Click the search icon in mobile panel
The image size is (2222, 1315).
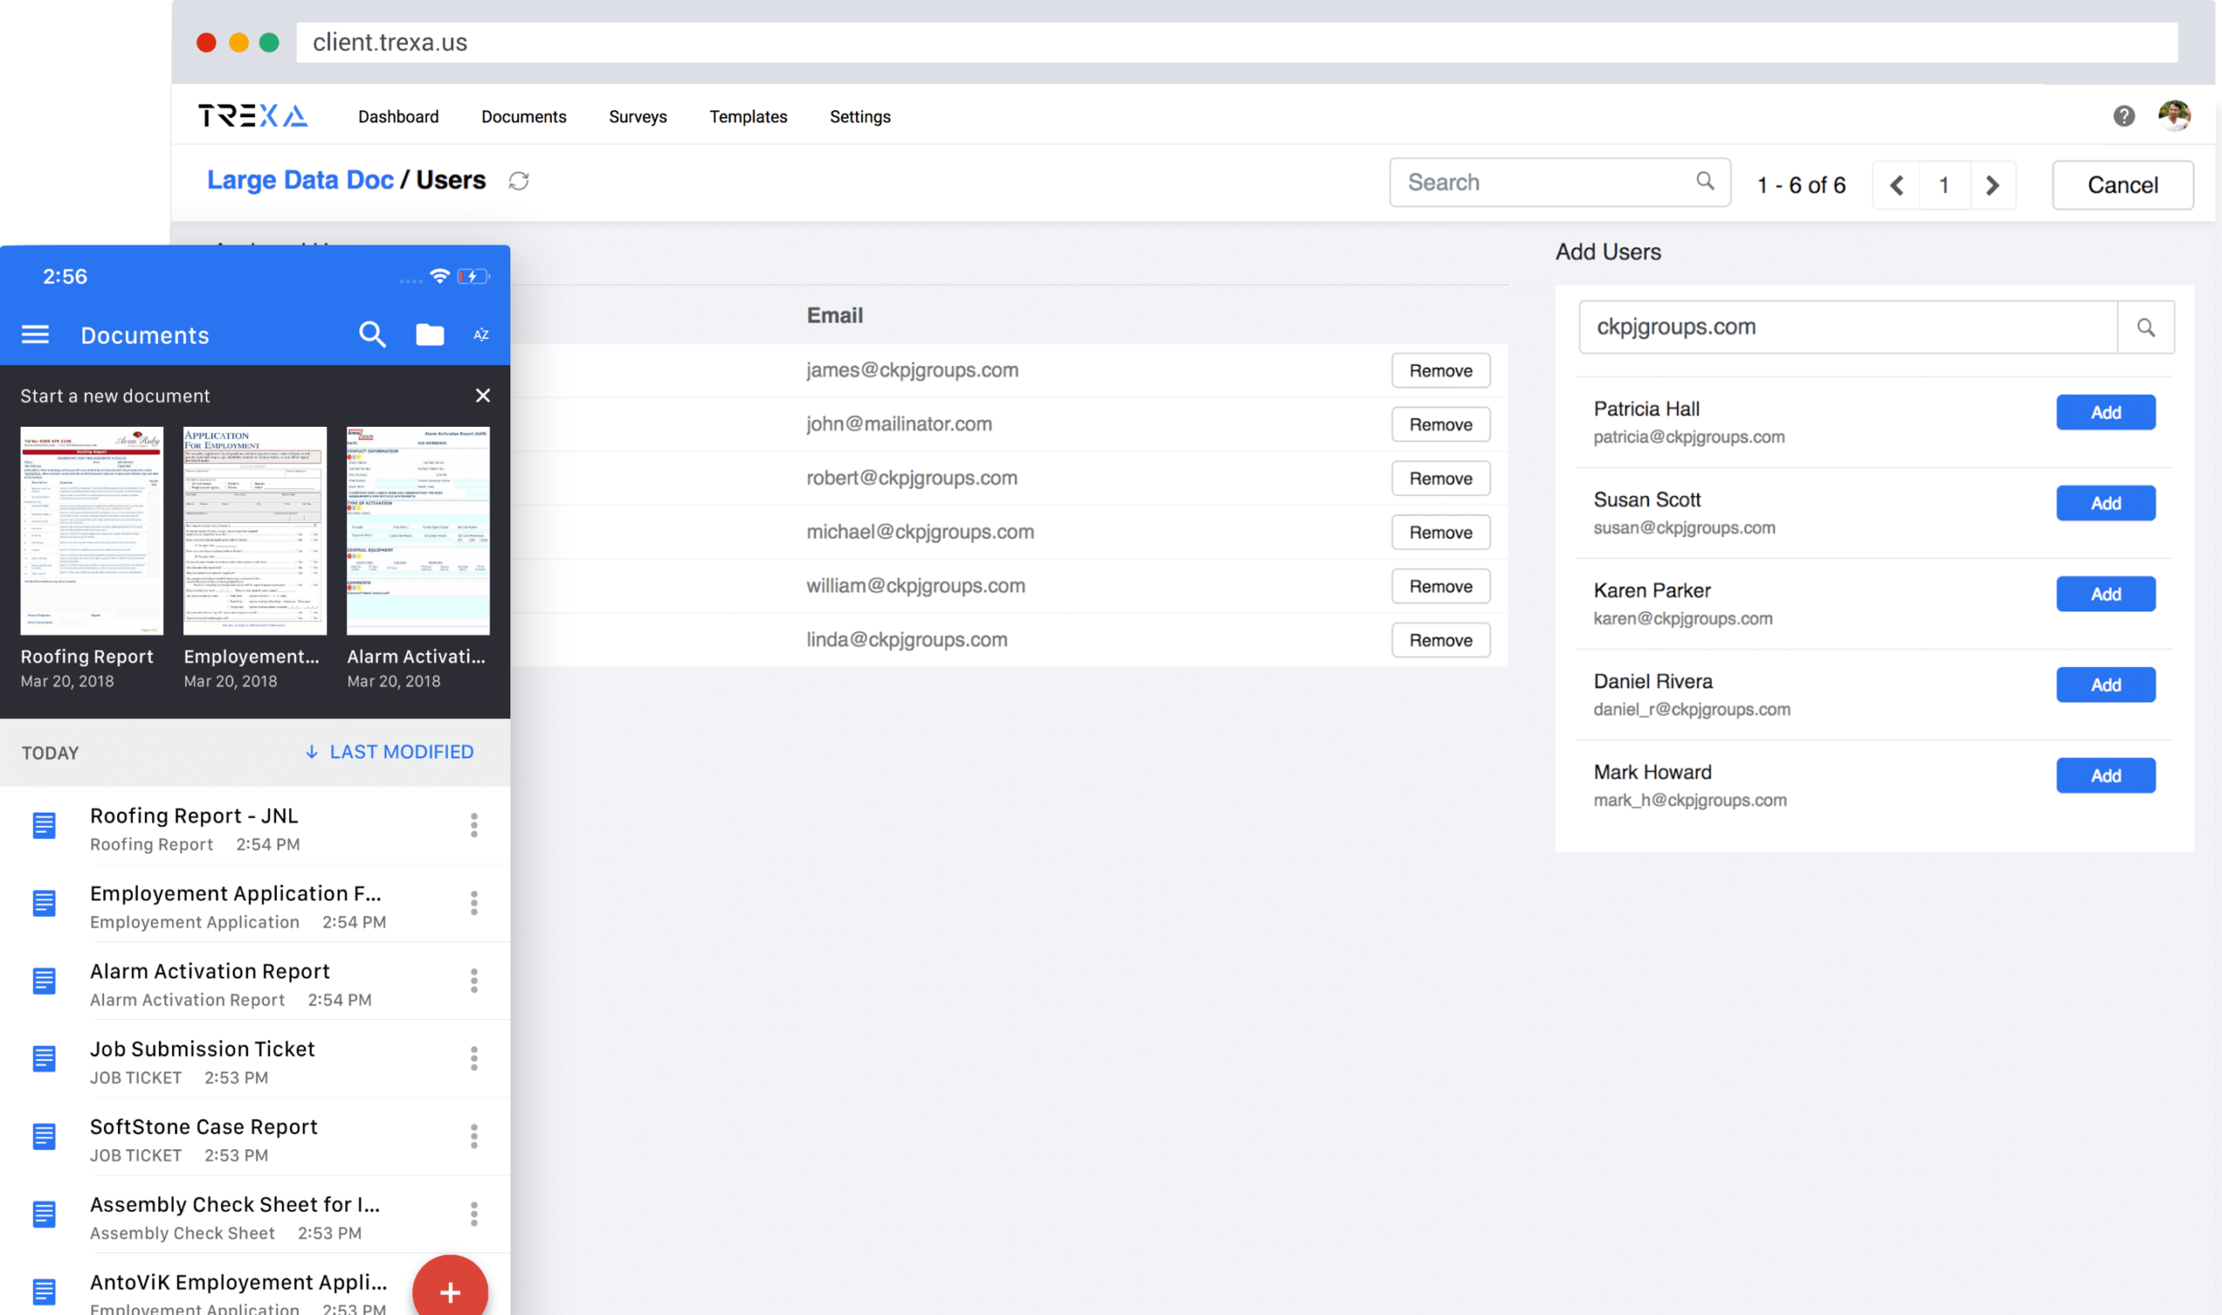pyautogui.click(x=371, y=335)
